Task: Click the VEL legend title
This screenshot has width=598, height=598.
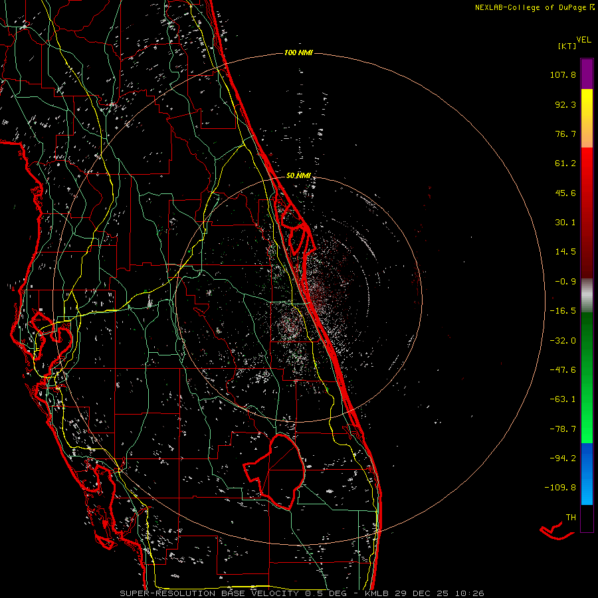Action: click(x=584, y=40)
